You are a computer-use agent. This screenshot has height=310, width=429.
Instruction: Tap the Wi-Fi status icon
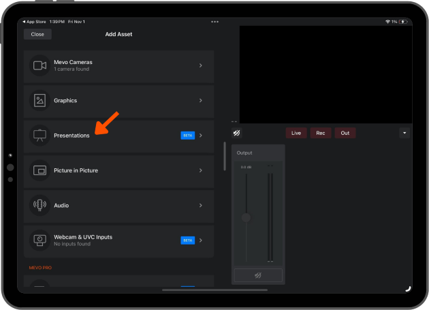point(387,22)
